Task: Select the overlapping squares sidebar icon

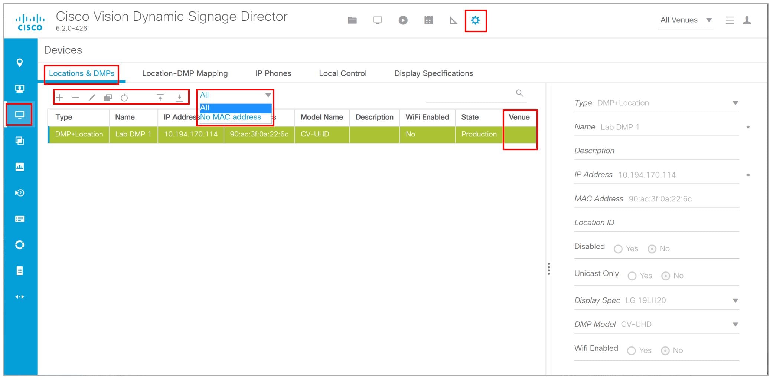Action: (20, 141)
